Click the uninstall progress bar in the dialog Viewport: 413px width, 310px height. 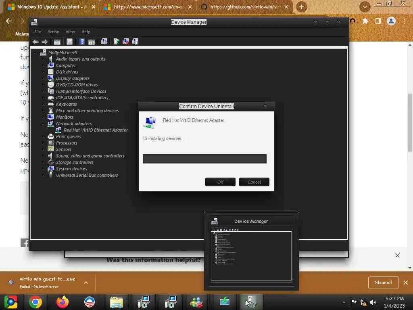pos(204,159)
